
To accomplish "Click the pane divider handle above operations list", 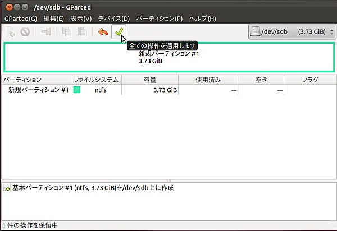I will 169,181.
